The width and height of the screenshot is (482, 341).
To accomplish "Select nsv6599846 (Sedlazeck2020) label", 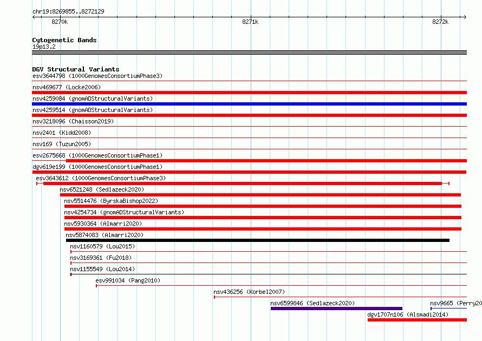I will (312, 303).
